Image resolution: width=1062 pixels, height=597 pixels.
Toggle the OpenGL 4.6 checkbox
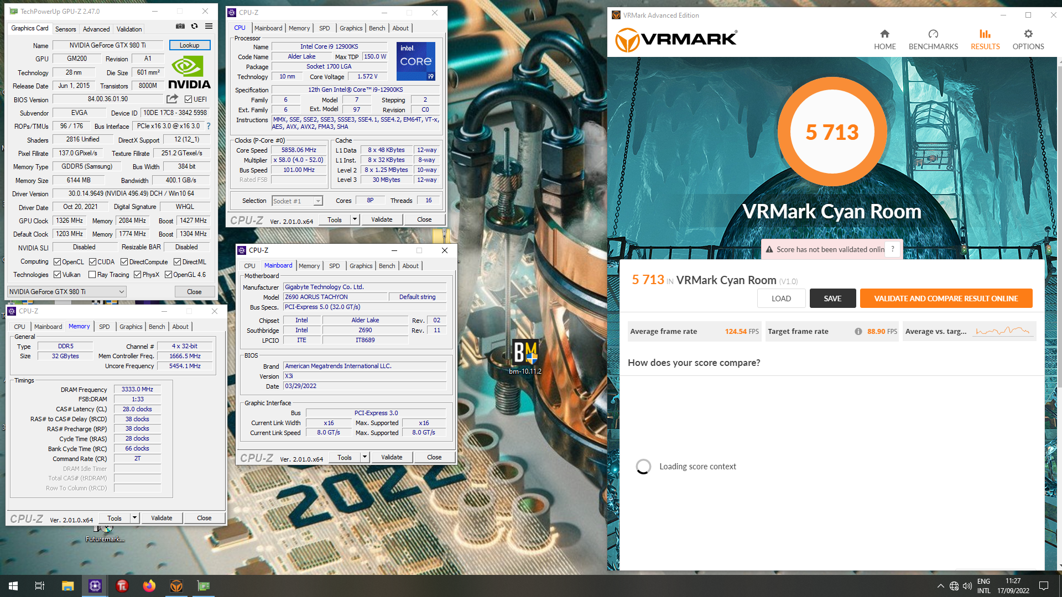168,275
